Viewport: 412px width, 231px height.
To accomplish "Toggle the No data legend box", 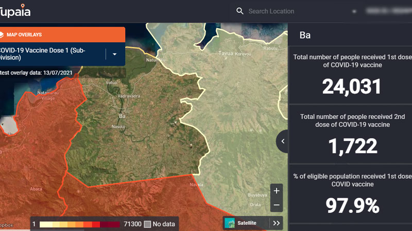I will [x=147, y=224].
